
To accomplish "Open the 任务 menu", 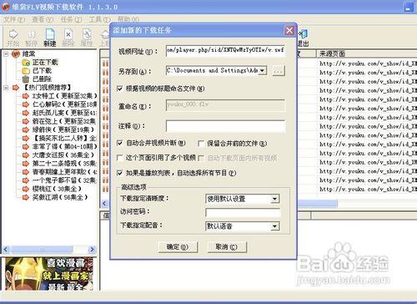I will pyautogui.click(x=71, y=19).
